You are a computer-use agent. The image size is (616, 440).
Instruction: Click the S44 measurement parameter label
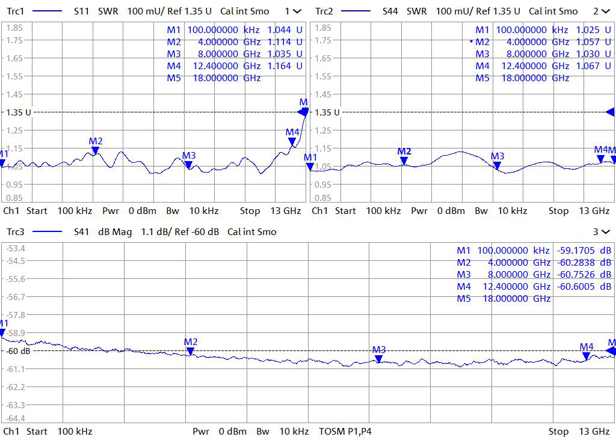coord(391,11)
